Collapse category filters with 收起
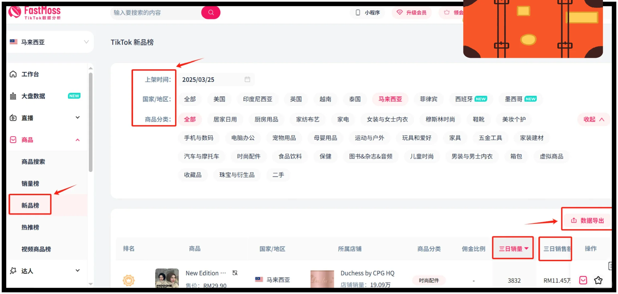Screen dimensions: 618x294 pyautogui.click(x=594, y=119)
